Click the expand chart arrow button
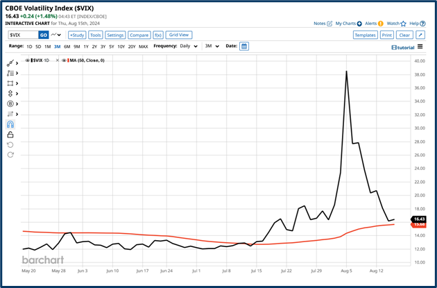The height and width of the screenshot is (288, 437). coord(420,35)
